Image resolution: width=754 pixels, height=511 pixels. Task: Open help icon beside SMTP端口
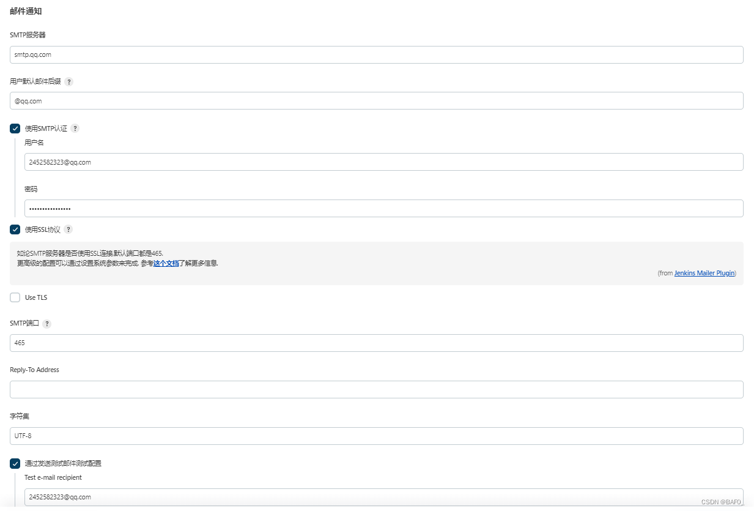coord(47,324)
